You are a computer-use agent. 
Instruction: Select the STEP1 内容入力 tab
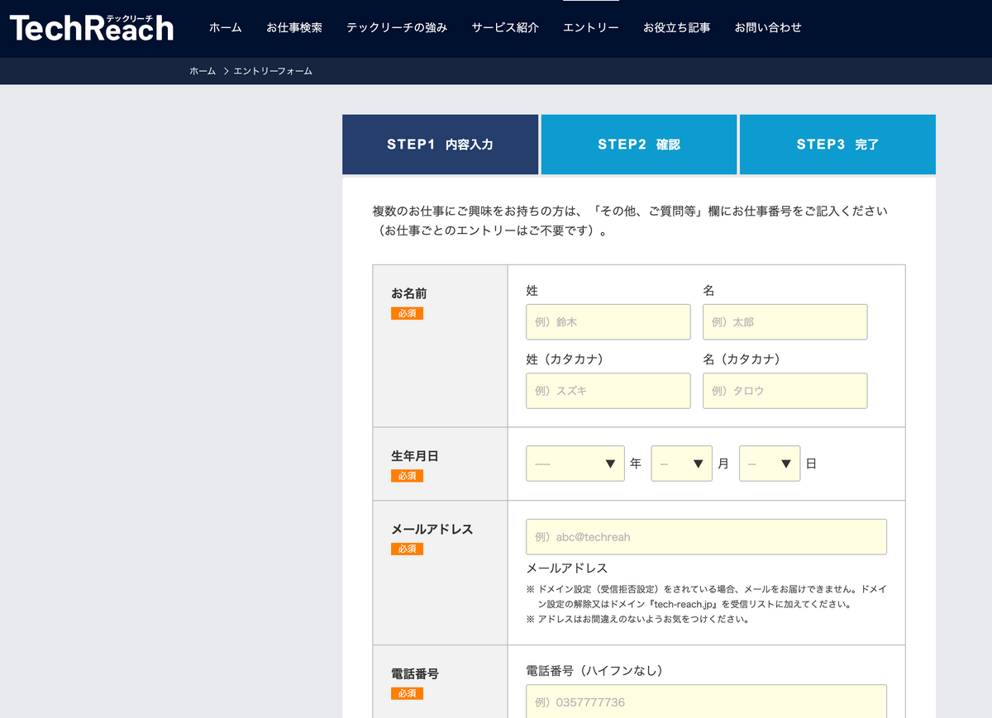pyautogui.click(x=440, y=145)
